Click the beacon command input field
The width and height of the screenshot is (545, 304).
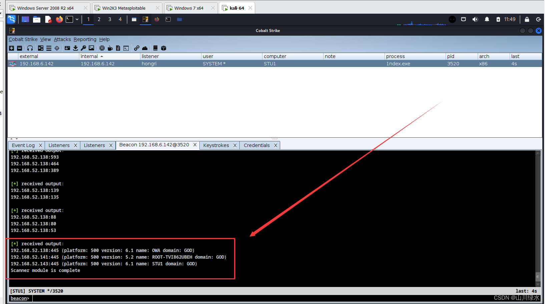click(x=286, y=298)
